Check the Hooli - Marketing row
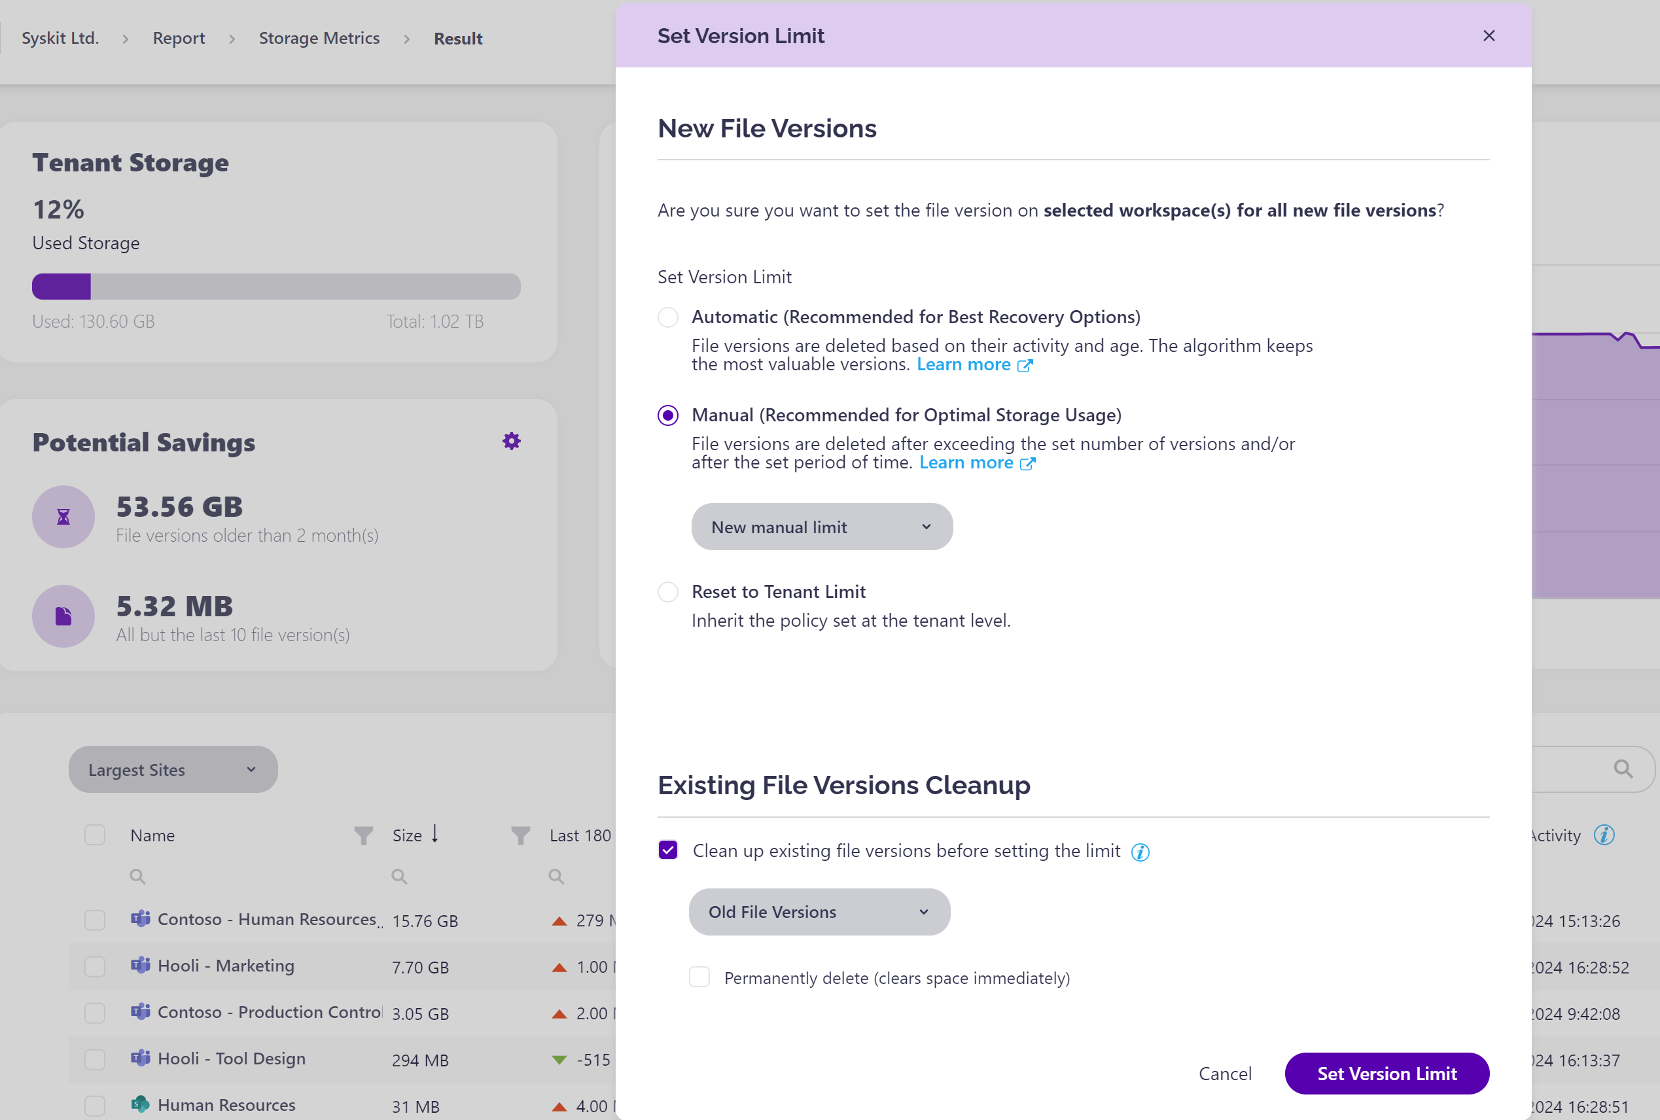 click(95, 966)
